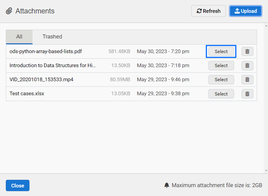The width and height of the screenshot is (268, 196).
Task: Select the VID_20201018_153533.mp4 video
Action: 221,80
